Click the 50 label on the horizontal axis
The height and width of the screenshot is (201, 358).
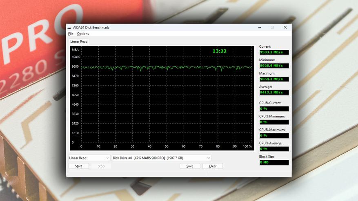coord(167,146)
